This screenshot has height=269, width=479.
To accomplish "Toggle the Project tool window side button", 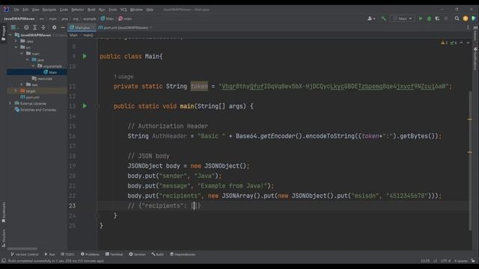I will [3, 33].
